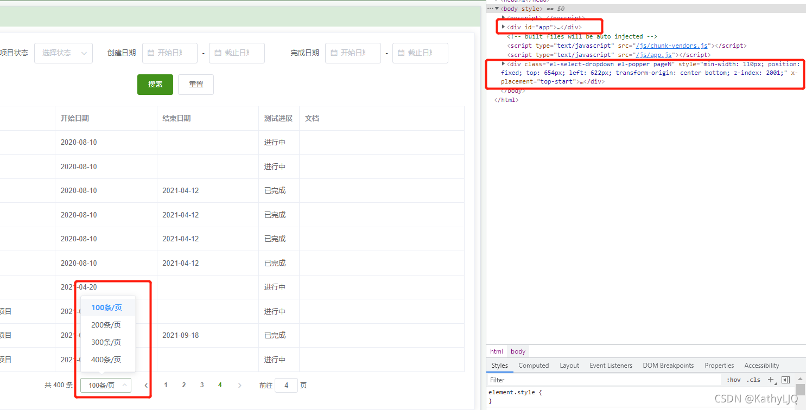
Task: Click the 创建日期 end date input
Action: click(x=237, y=53)
